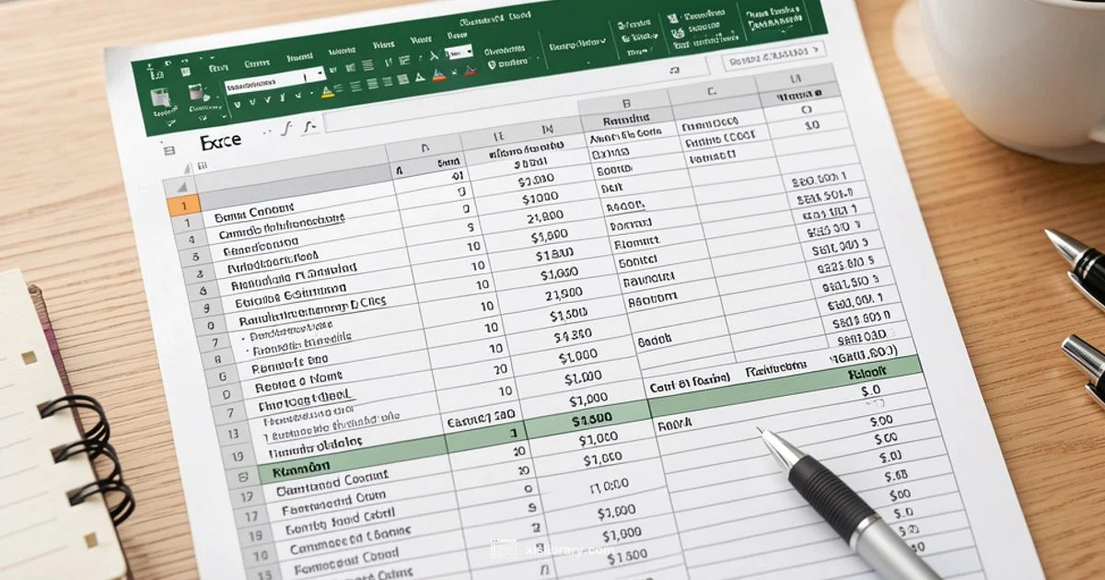This screenshot has width=1105, height=580.
Task: Select the second ribbon tab from left
Action: [254, 64]
